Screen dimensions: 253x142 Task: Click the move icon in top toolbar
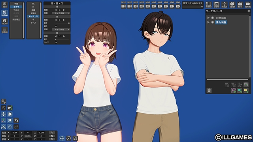(225, 5)
